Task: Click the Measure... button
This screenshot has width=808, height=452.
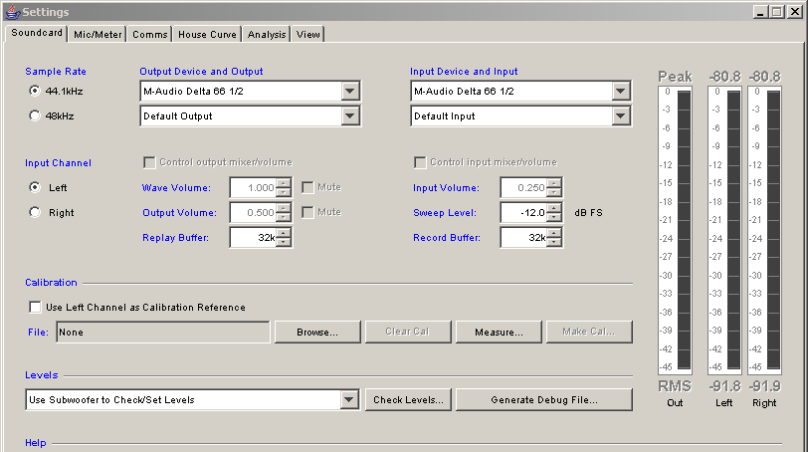Action: 499,332
